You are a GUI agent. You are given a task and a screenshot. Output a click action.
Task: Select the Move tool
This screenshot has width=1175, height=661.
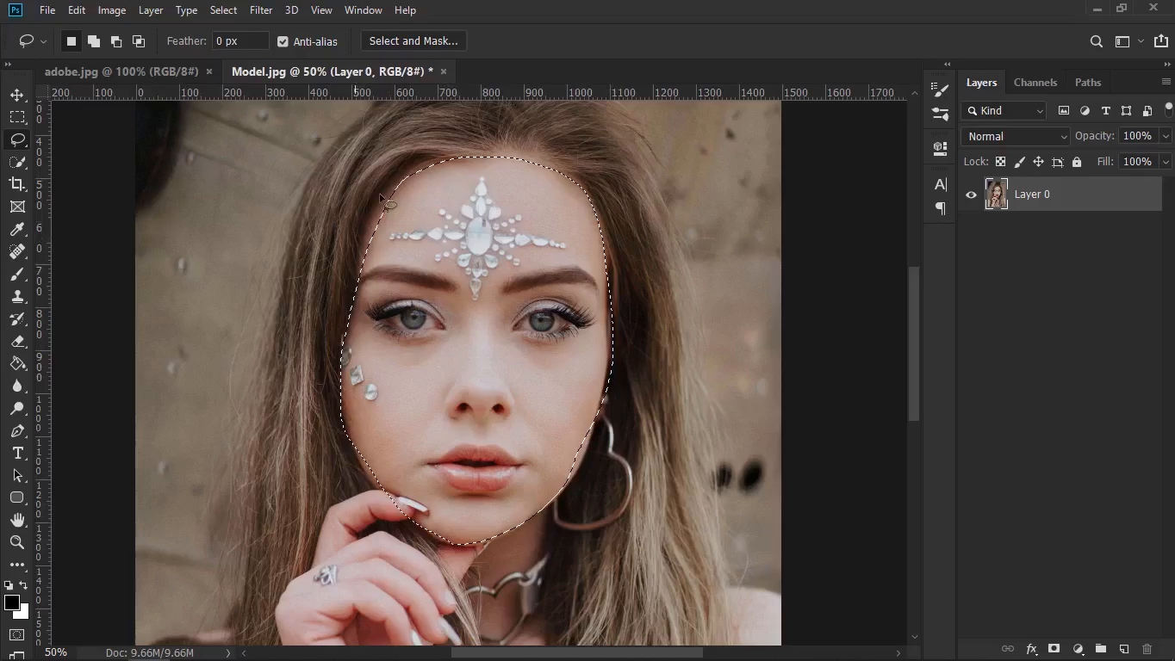click(17, 95)
